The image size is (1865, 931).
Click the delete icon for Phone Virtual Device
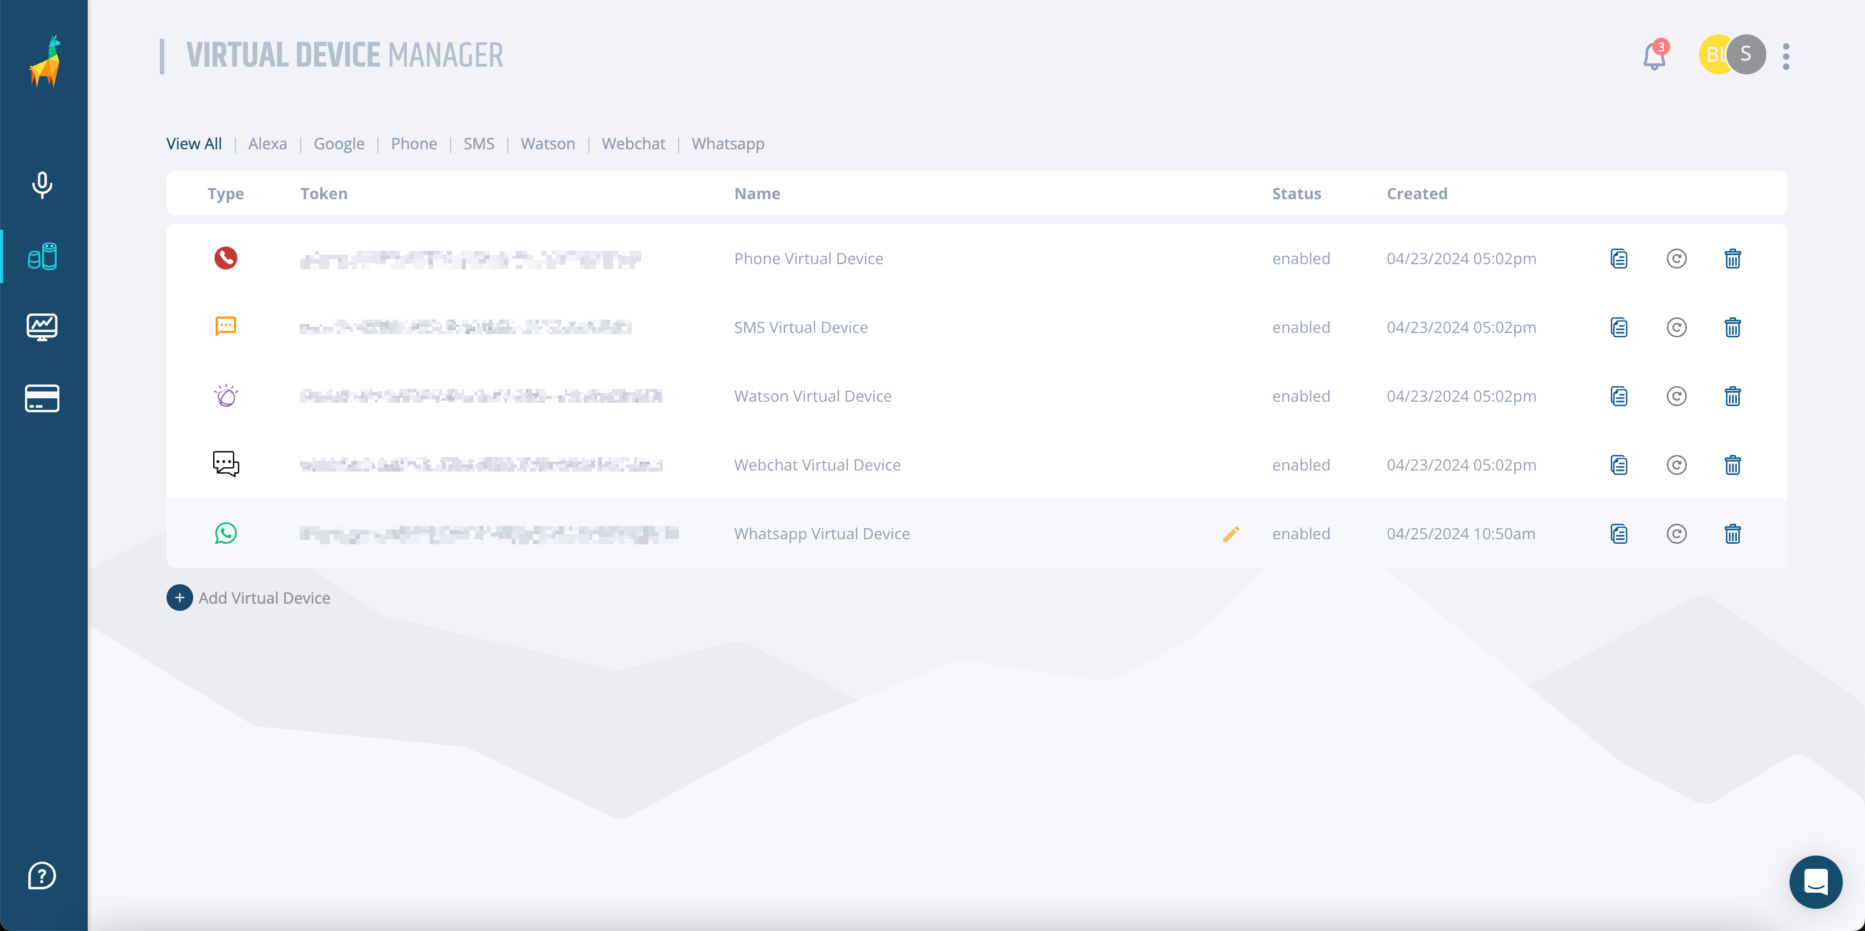pos(1732,258)
